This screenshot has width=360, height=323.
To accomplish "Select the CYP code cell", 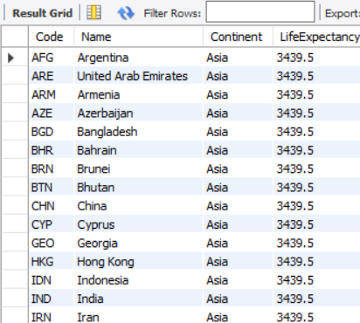I will [52, 224].
